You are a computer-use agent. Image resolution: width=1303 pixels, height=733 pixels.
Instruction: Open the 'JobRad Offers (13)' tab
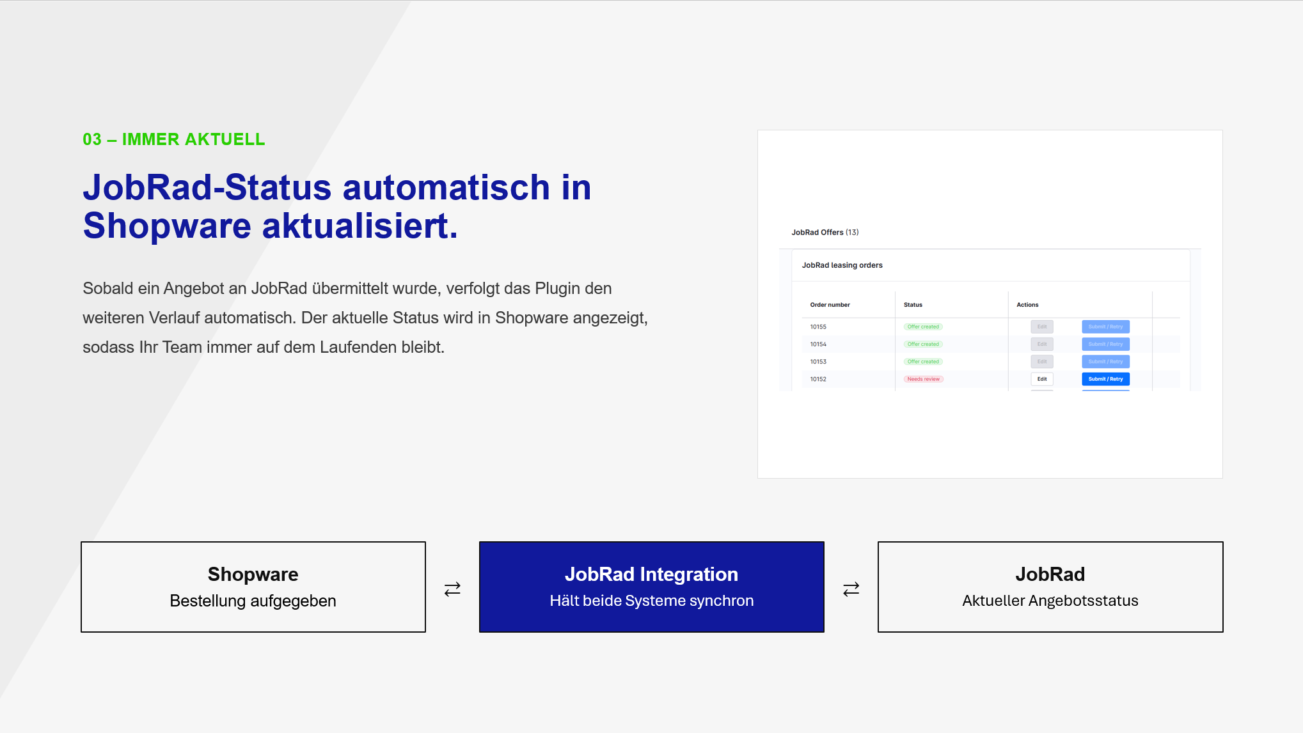click(825, 232)
